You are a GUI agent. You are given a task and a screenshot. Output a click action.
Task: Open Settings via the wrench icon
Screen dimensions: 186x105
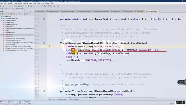[x=42, y=6]
